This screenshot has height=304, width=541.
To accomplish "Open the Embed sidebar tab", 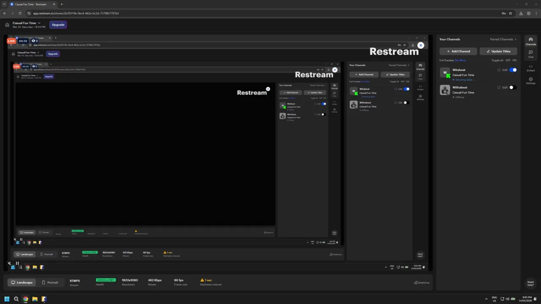I will click(x=531, y=68).
